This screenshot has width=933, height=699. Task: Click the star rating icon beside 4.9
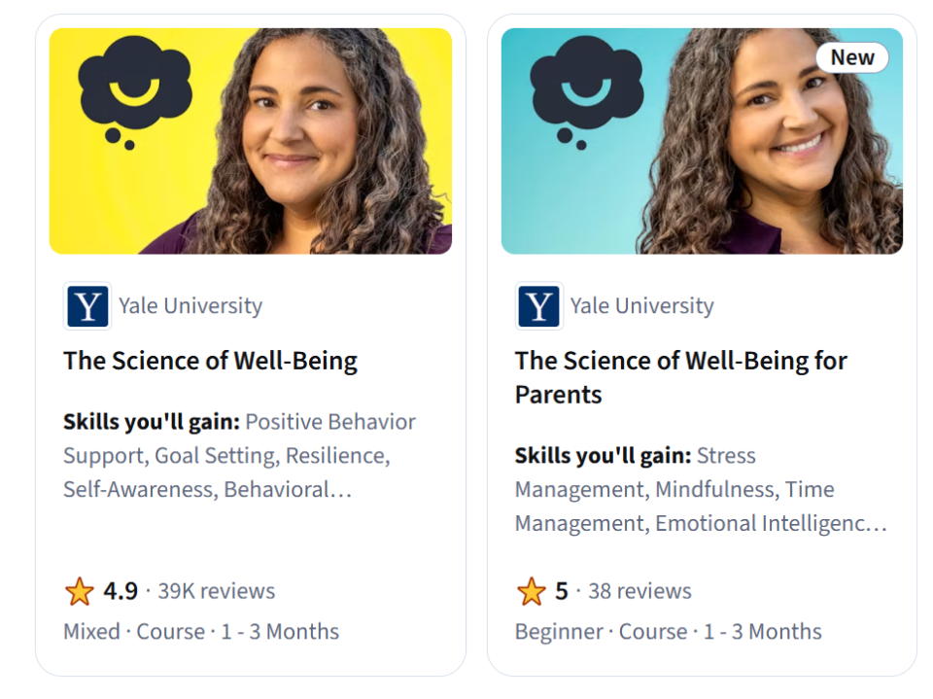[x=79, y=591]
